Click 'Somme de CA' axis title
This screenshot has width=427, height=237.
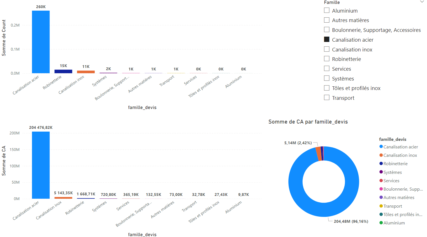[4, 161]
